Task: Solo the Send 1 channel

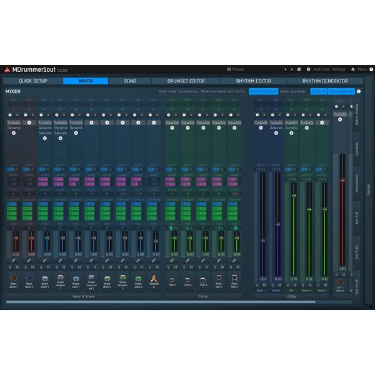Action: (x=257, y=285)
